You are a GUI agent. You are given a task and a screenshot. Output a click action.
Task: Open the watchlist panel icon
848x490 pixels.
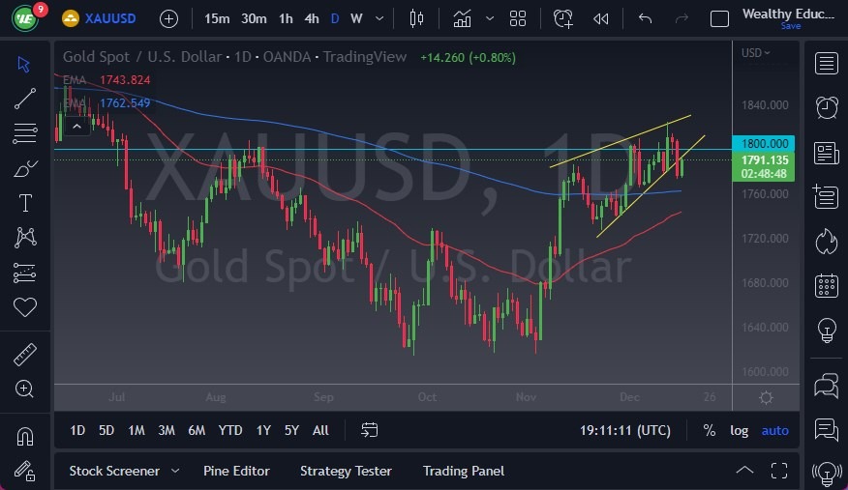pos(827,64)
